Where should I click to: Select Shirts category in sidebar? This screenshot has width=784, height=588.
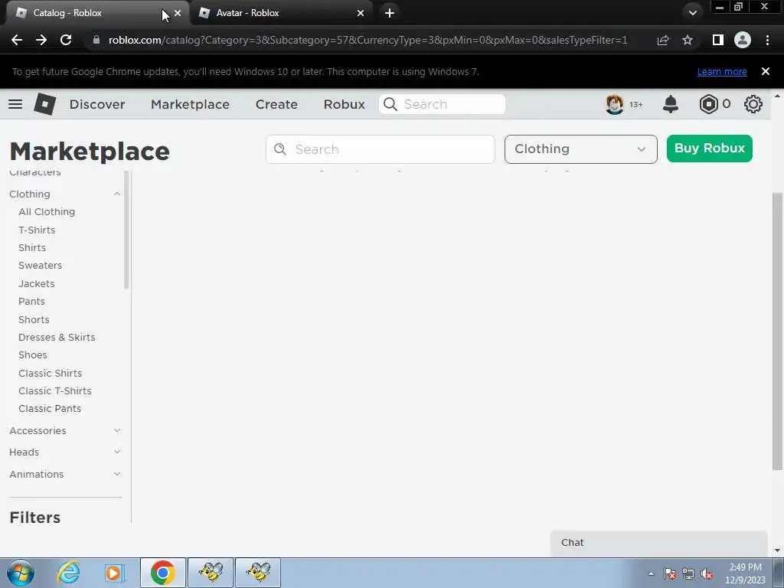coord(32,247)
